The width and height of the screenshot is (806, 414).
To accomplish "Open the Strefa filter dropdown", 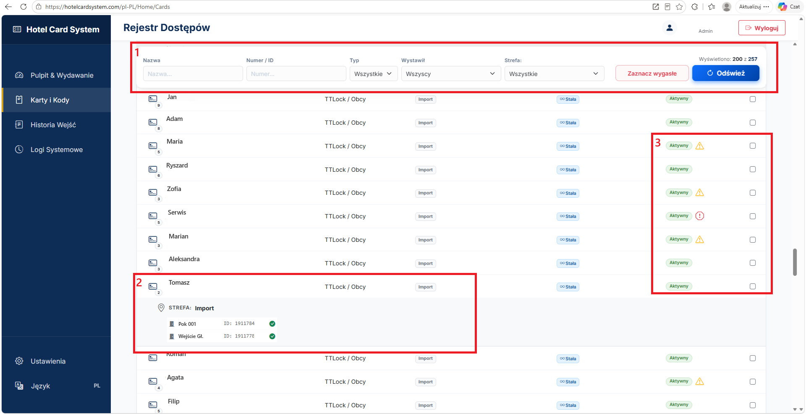I will click(554, 73).
